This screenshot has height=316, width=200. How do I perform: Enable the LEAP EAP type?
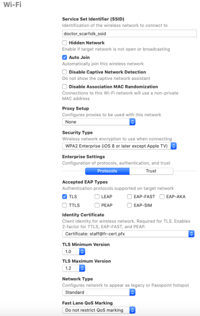coord(97,197)
